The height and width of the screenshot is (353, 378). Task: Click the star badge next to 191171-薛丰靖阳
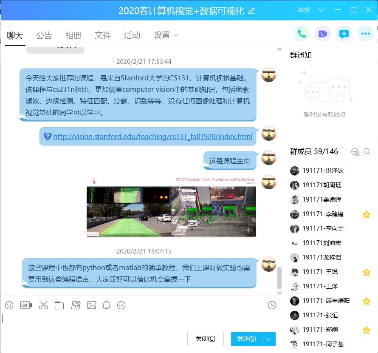[367, 301]
